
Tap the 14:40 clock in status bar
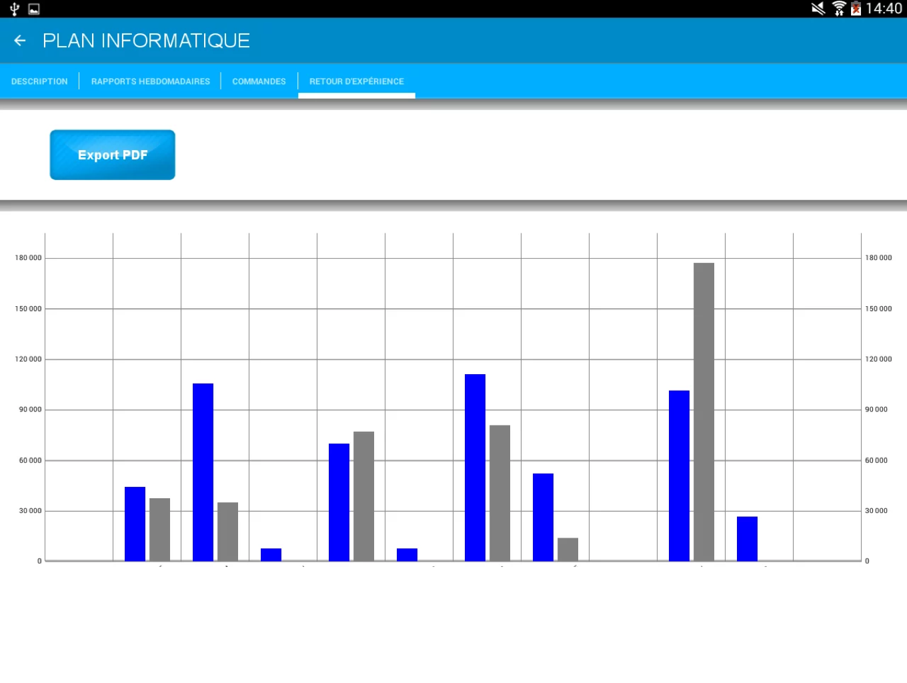[884, 9]
